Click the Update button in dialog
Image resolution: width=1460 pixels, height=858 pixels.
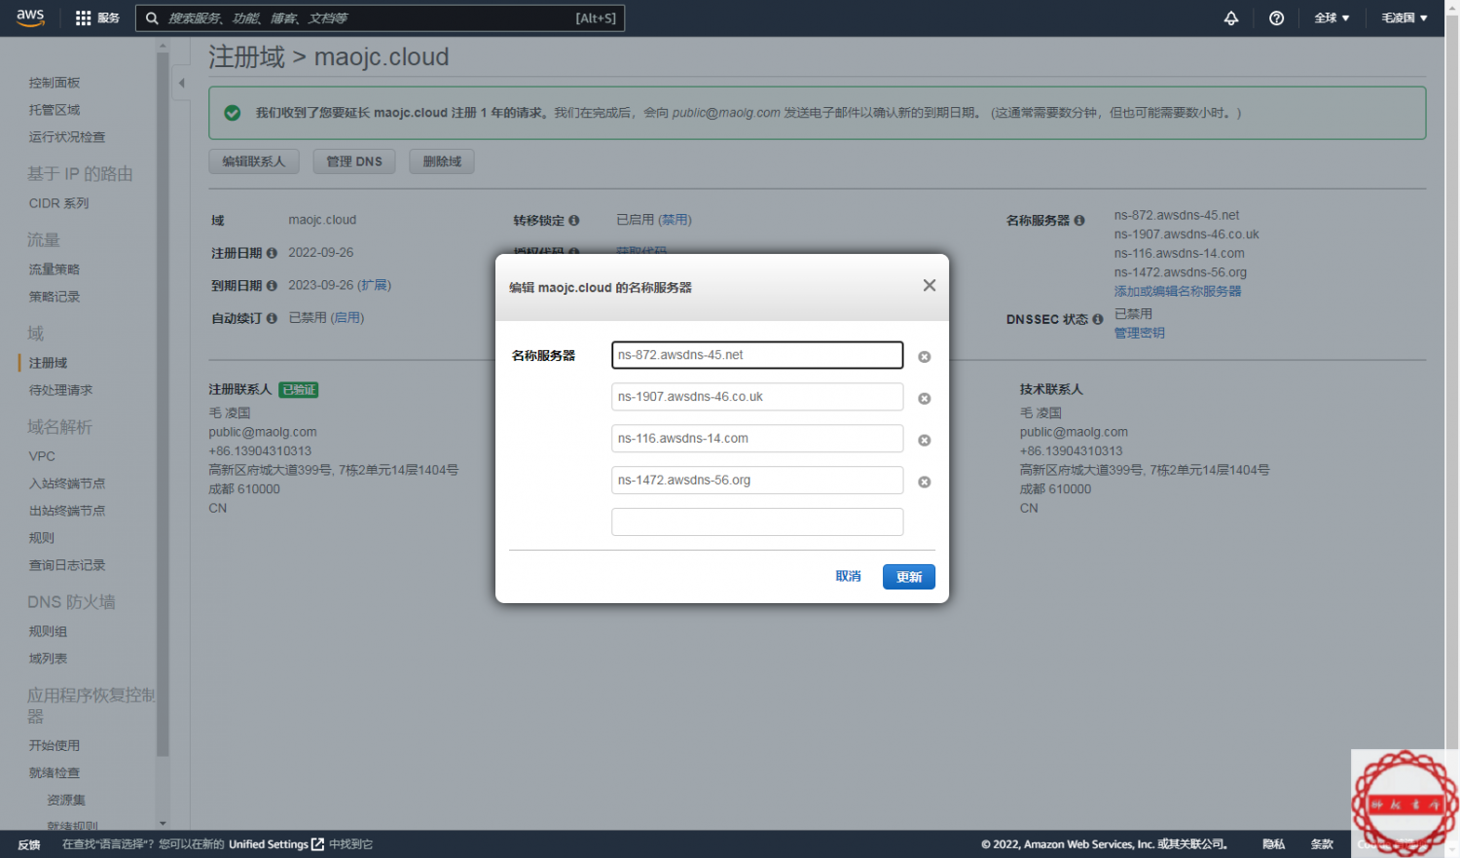click(909, 577)
